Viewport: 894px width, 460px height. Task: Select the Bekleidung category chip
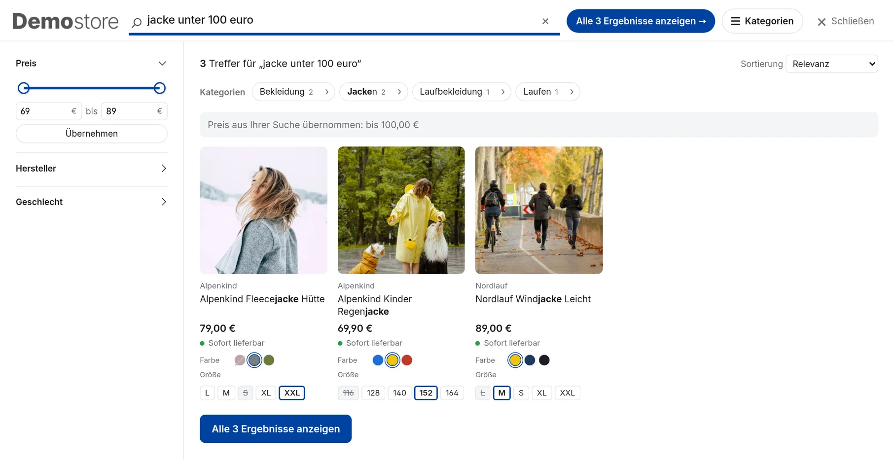pos(293,92)
